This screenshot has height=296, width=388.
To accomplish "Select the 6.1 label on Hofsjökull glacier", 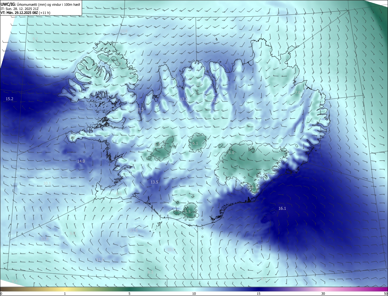I will coord(195,143).
